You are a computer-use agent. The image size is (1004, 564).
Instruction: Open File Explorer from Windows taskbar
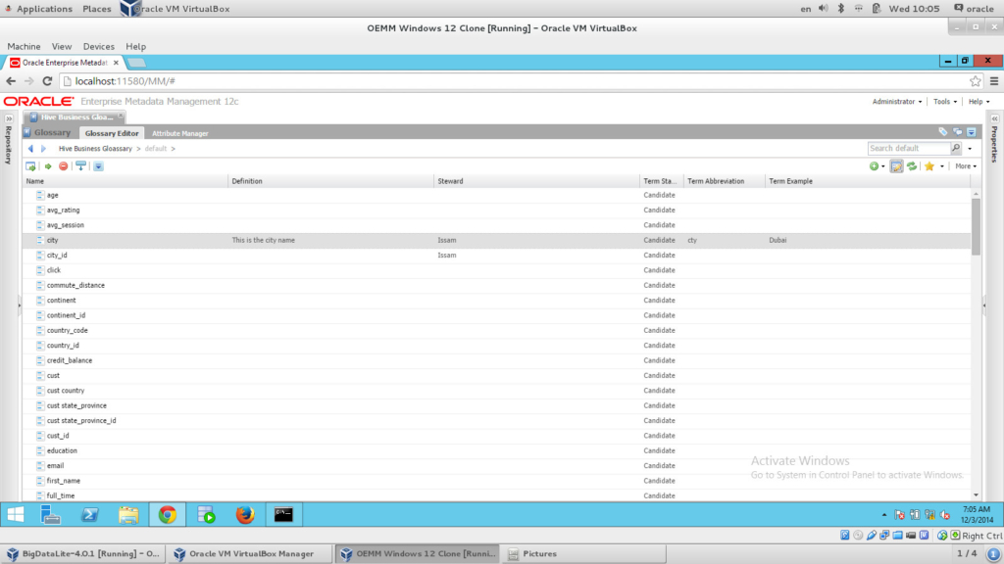coord(128,515)
